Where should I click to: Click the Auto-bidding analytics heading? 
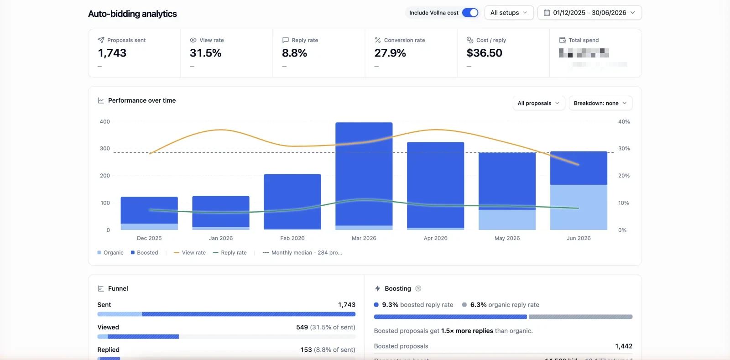click(x=132, y=14)
